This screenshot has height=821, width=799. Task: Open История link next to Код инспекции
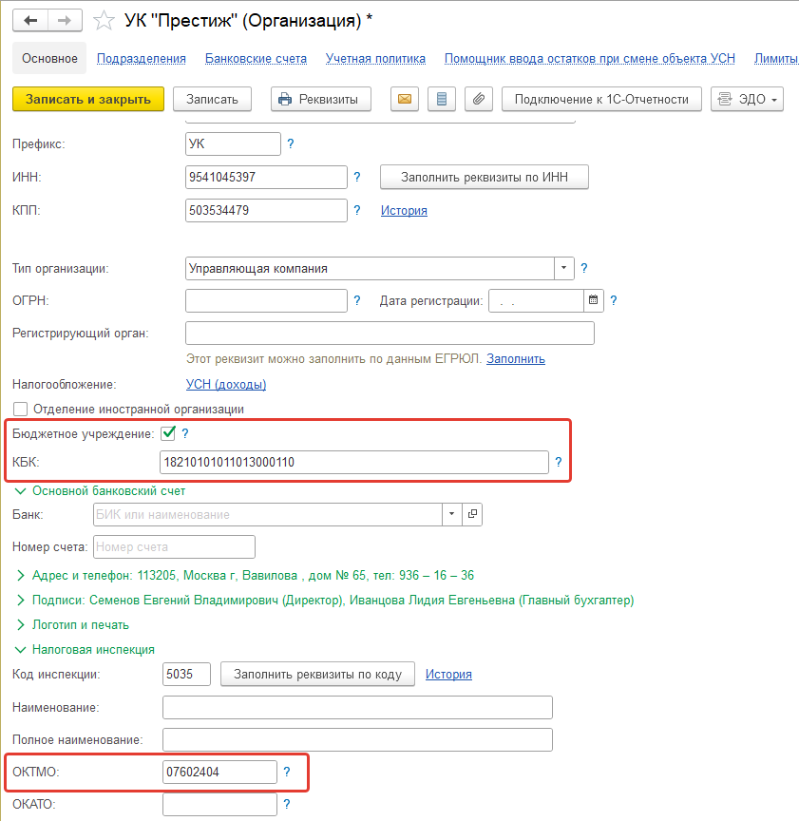448,675
